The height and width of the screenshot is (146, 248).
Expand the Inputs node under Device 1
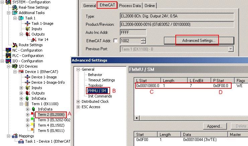(x=21, y=88)
